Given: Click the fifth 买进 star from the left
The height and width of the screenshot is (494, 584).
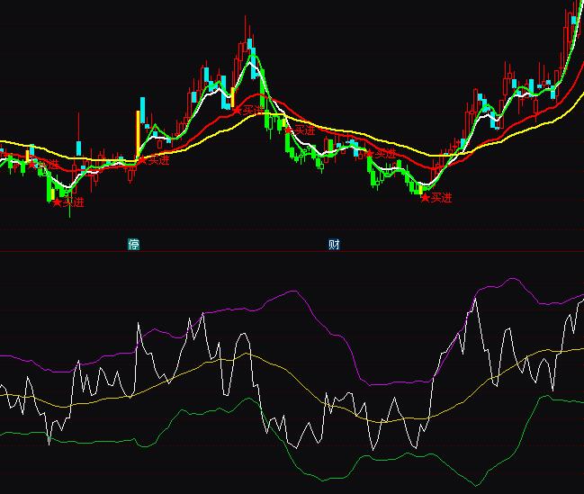Looking at the screenshot, I should click(288, 130).
